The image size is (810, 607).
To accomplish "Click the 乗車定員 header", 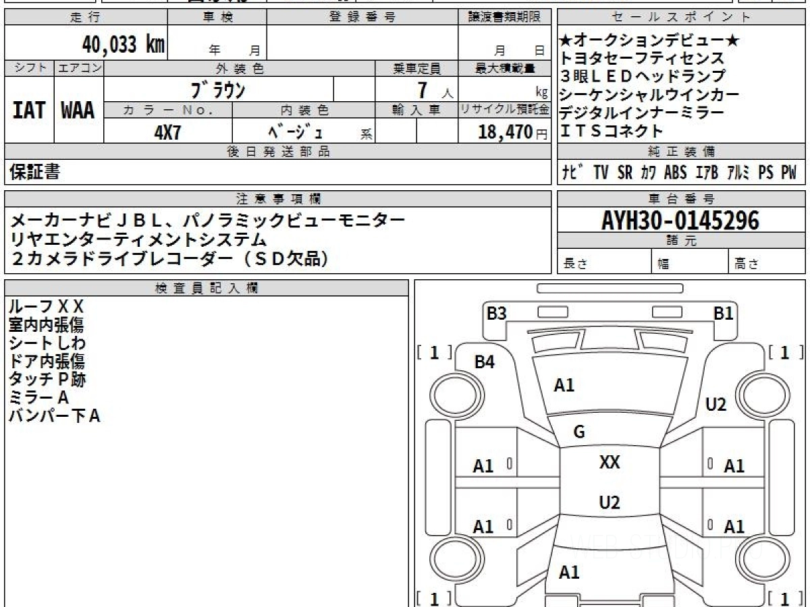I will [417, 69].
